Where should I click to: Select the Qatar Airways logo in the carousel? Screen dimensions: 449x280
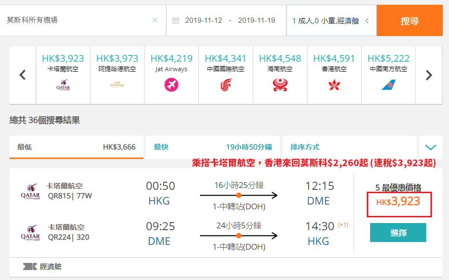point(63,85)
